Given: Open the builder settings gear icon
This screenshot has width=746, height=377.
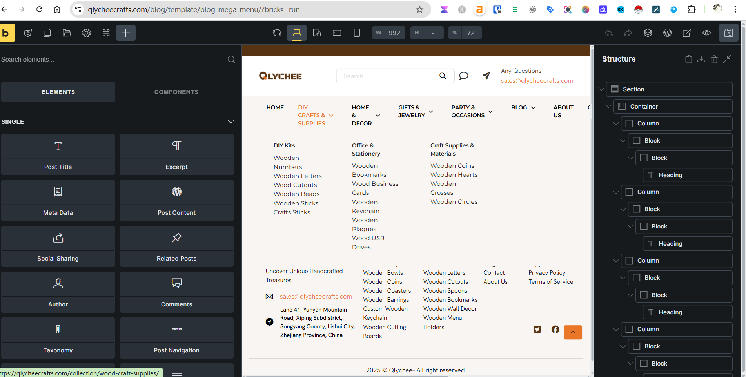Looking at the screenshot, I should pyautogui.click(x=86, y=33).
